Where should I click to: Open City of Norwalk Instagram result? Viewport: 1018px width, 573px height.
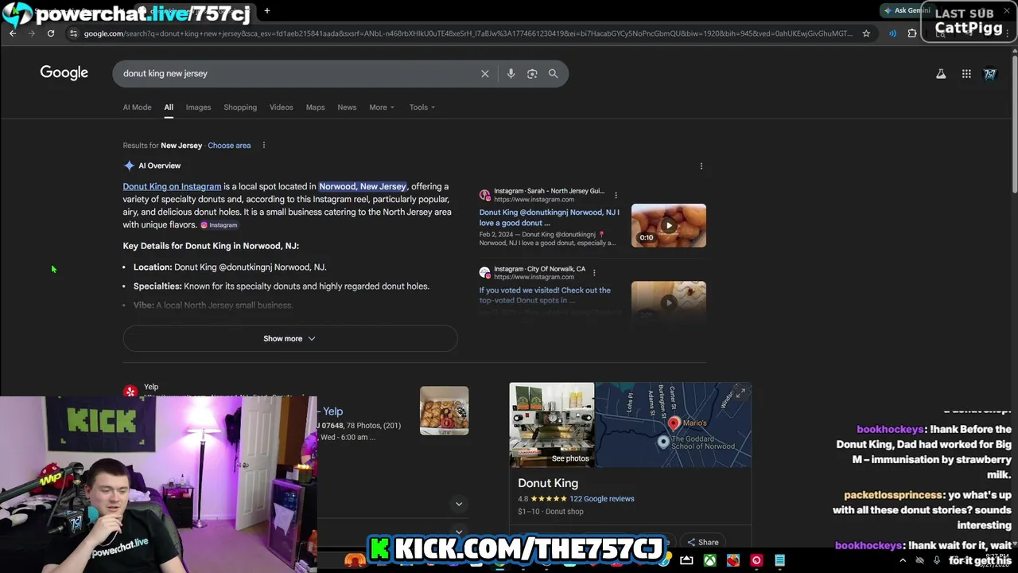pyautogui.click(x=545, y=295)
